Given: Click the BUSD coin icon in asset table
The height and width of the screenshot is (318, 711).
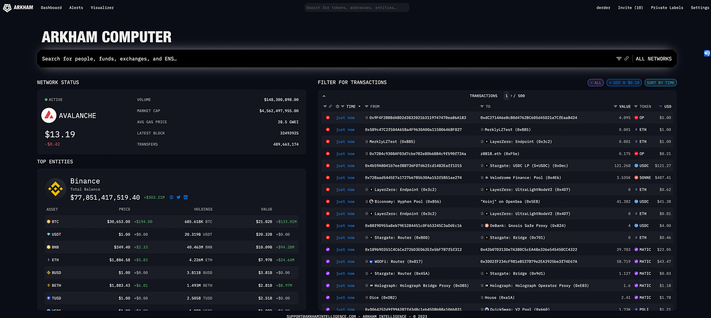Looking at the screenshot, I should tap(48, 273).
